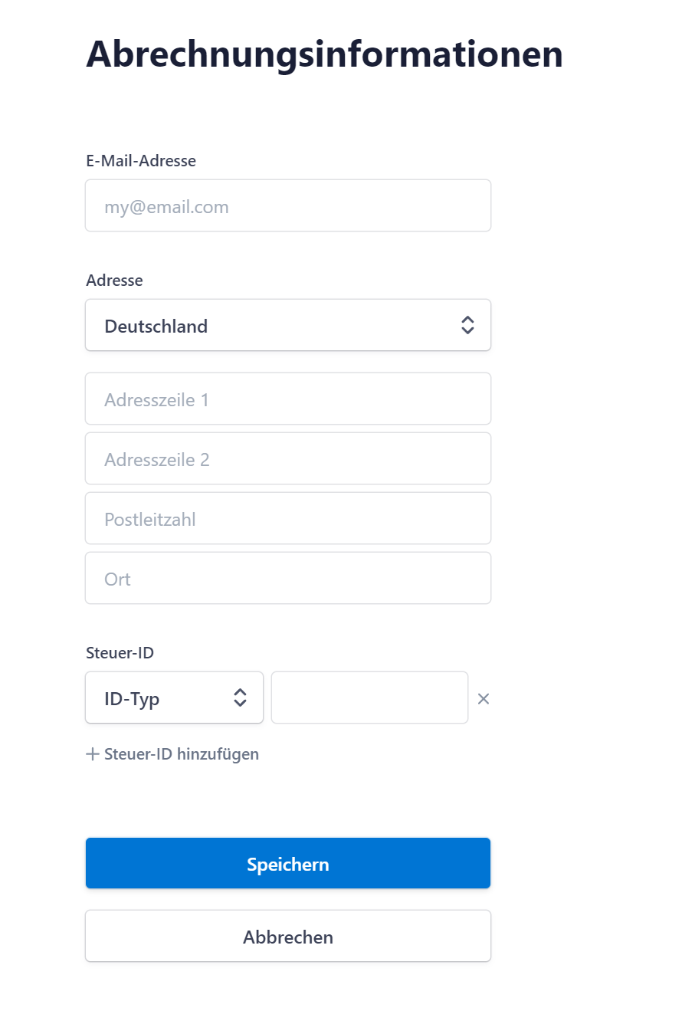
Task: Click the Adresse section label
Action: [x=114, y=281]
